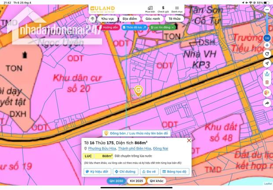Locate my position with the arrow icon
The image size is (273, 190).
[267, 64]
